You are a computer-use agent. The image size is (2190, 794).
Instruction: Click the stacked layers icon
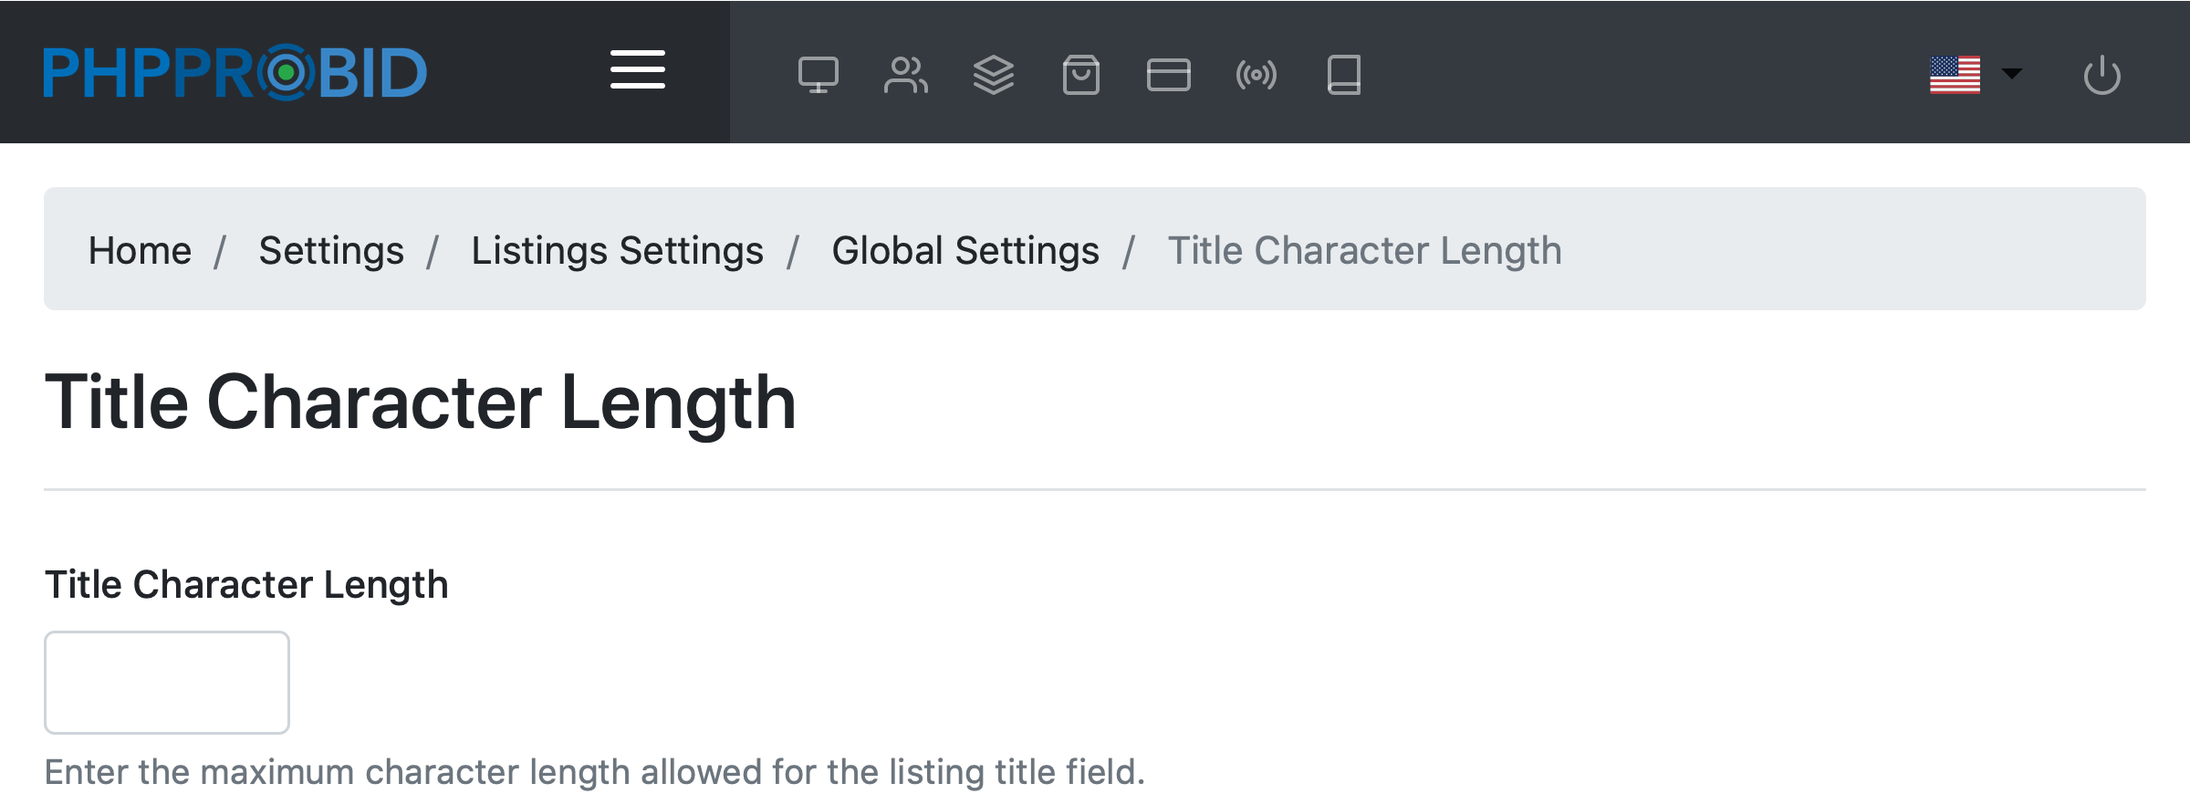click(993, 75)
